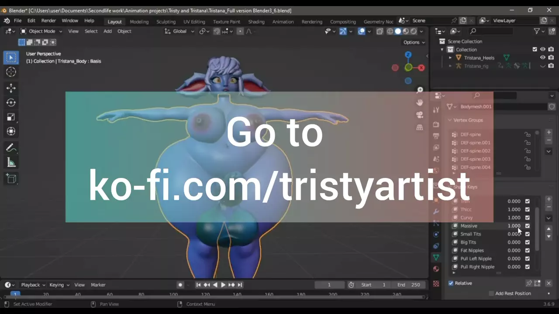This screenshot has height=314, width=559.
Task: Disable rendering for Tristana_Heels camera icon
Action: point(551,58)
